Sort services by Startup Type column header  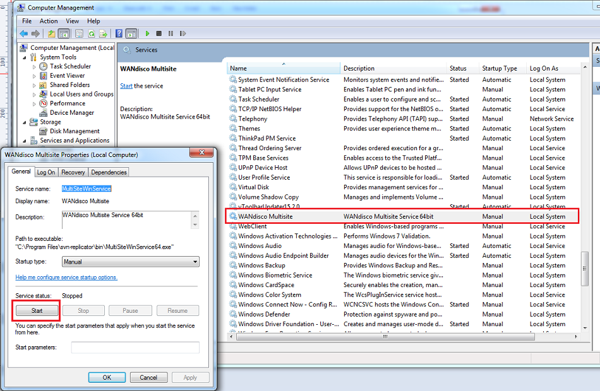point(503,68)
